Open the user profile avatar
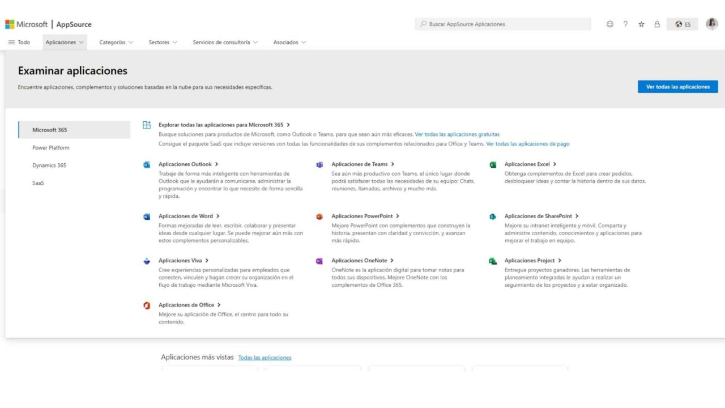Viewport: 725px width, 408px height. click(x=712, y=24)
